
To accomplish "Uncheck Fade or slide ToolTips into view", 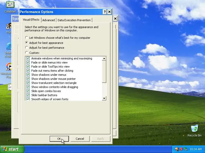I will pyautogui.click(x=28, y=67).
